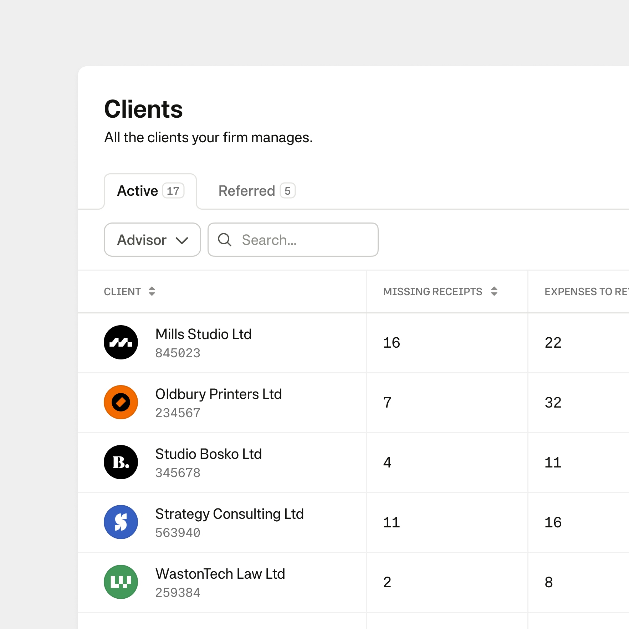Screen dimensions: 629x629
Task: Click the Client column header label
Action: 122,292
